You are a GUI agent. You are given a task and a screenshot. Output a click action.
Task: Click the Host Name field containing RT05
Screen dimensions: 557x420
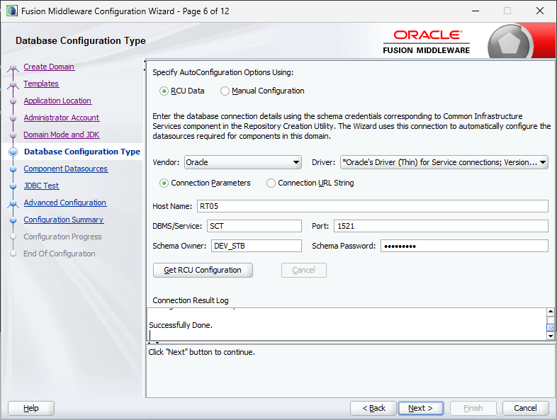[x=373, y=206]
